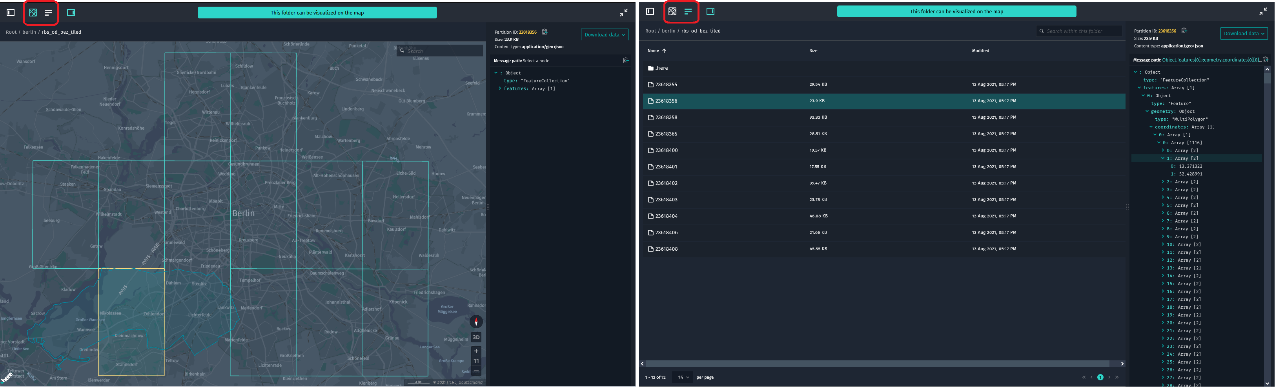
Task: Click file list horizontal scrollbar right arrow
Action: [1122, 364]
